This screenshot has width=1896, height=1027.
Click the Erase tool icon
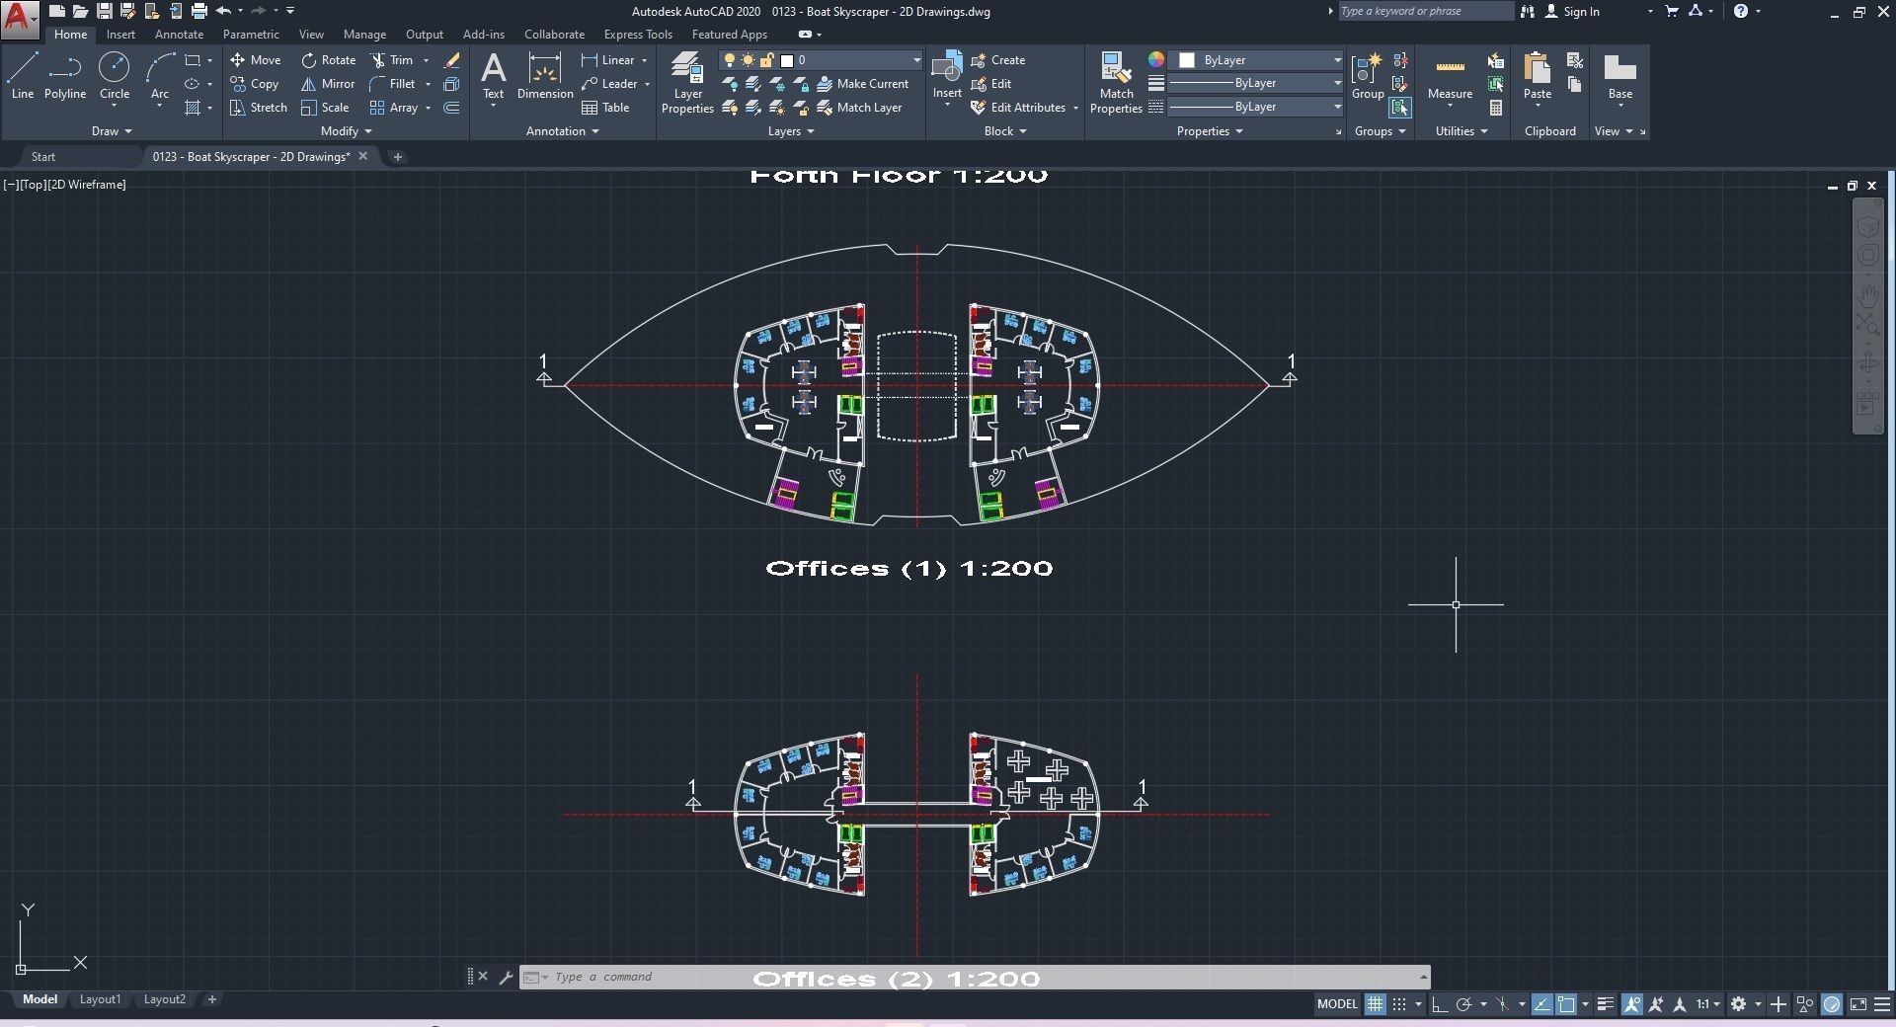click(451, 60)
